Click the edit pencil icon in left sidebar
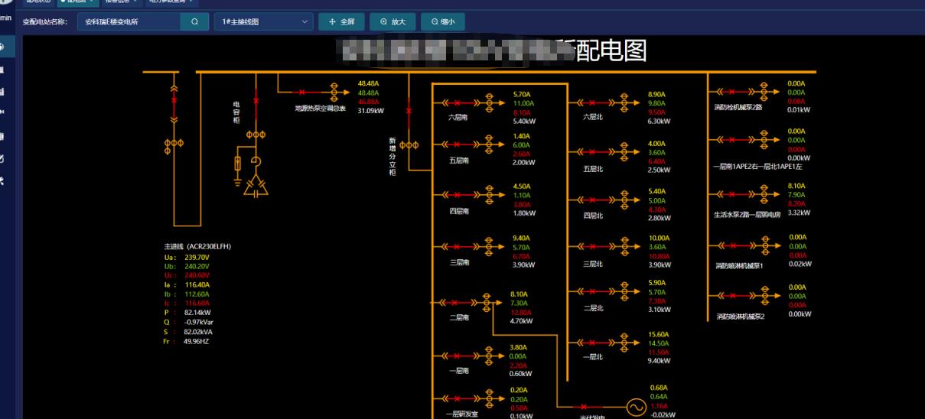925x419 pixels. click(2, 159)
